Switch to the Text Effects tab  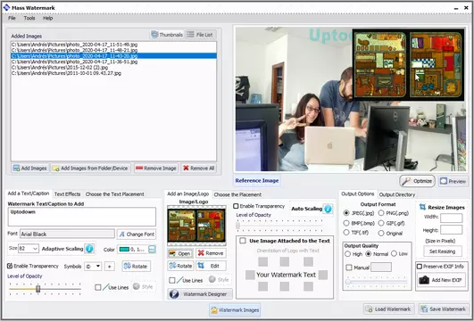click(68, 194)
